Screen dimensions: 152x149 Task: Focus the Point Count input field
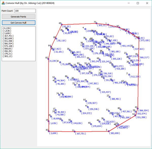(25, 11)
